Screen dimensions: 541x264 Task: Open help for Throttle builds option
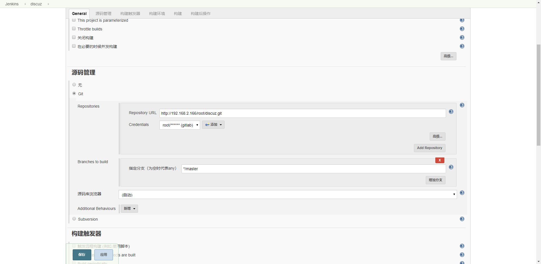[462, 29]
